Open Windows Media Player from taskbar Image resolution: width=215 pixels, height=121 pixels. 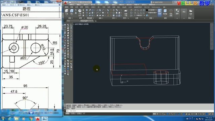click(24, 119)
